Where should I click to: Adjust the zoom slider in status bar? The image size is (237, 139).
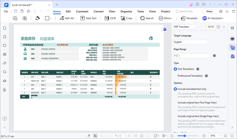(185, 136)
